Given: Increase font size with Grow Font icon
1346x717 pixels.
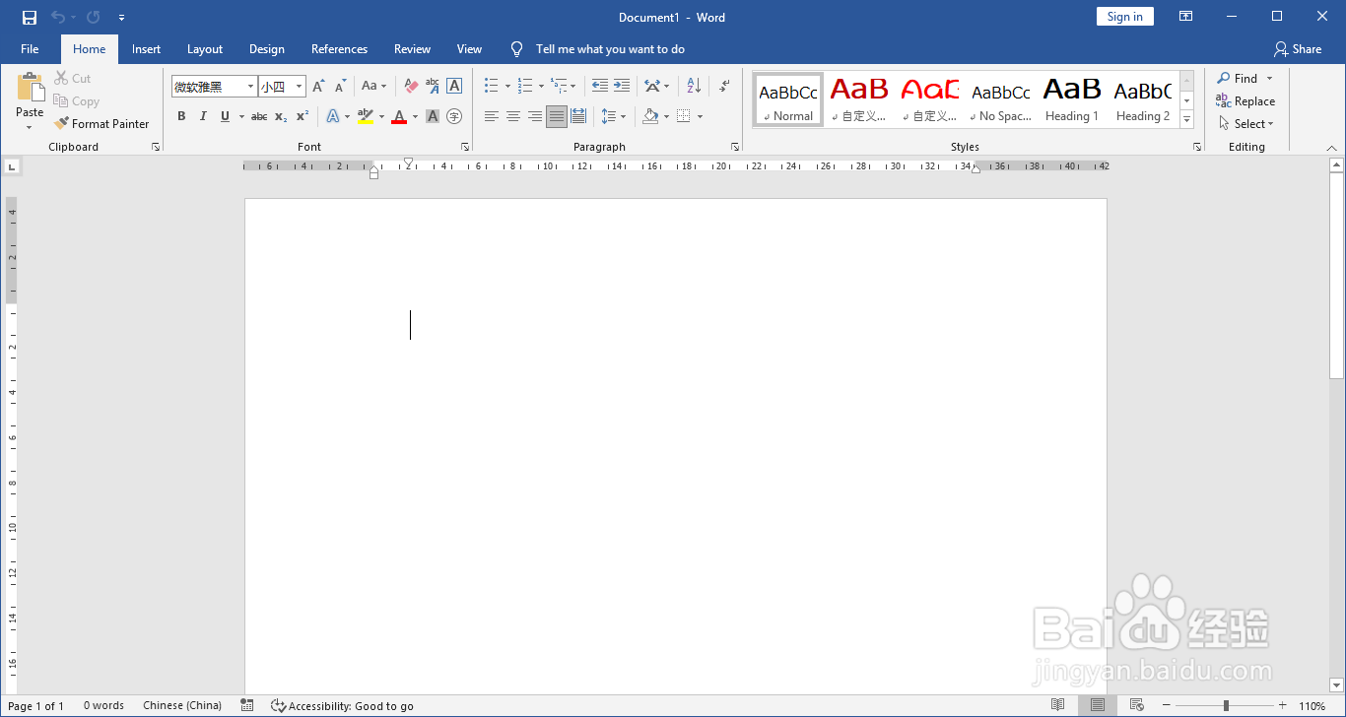Looking at the screenshot, I should click(x=318, y=87).
